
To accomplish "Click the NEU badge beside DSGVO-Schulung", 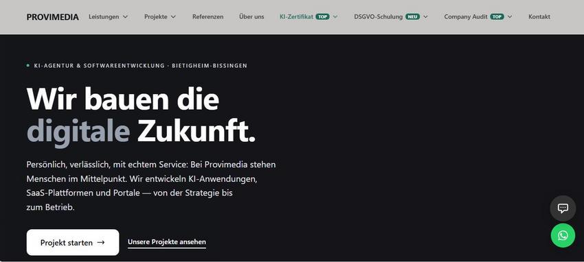I will [412, 16].
